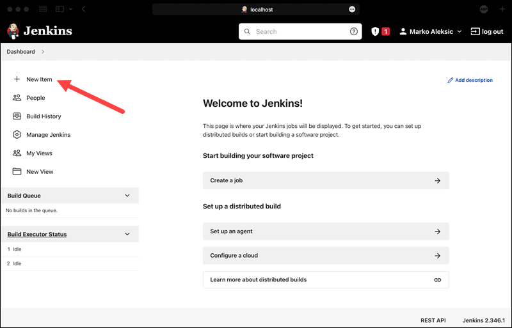Open Manage Jenkins

49,134
